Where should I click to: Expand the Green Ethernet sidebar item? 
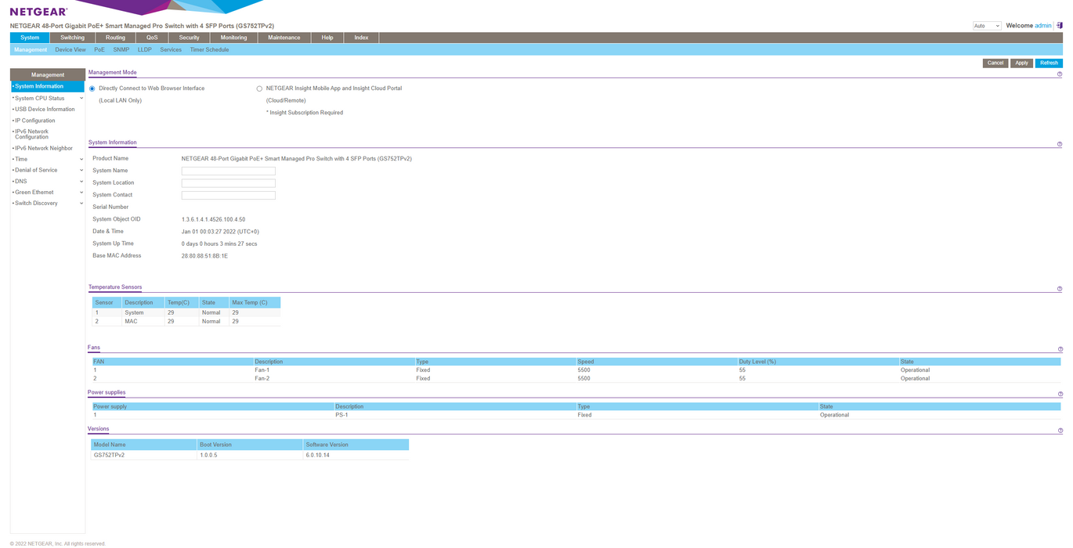pos(47,192)
